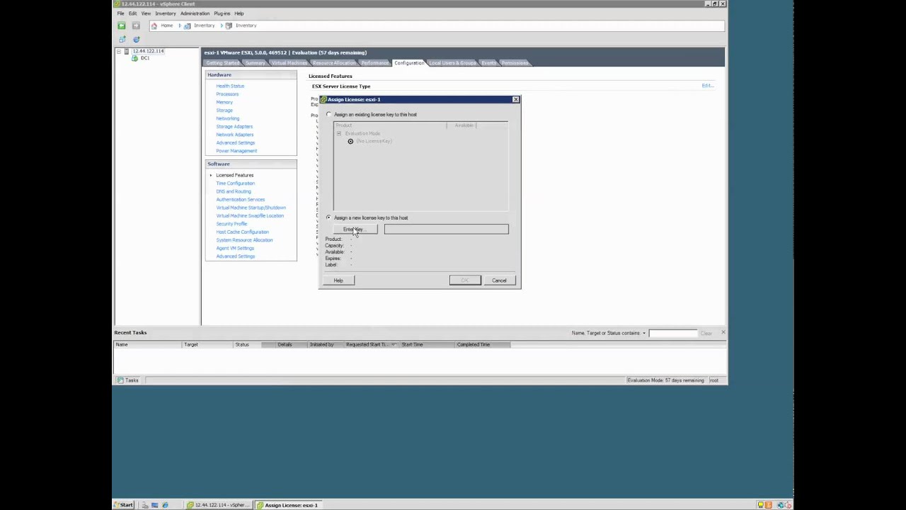The height and width of the screenshot is (510, 906).
Task: Open Host Cache Configuration under Software
Action: pos(242,232)
